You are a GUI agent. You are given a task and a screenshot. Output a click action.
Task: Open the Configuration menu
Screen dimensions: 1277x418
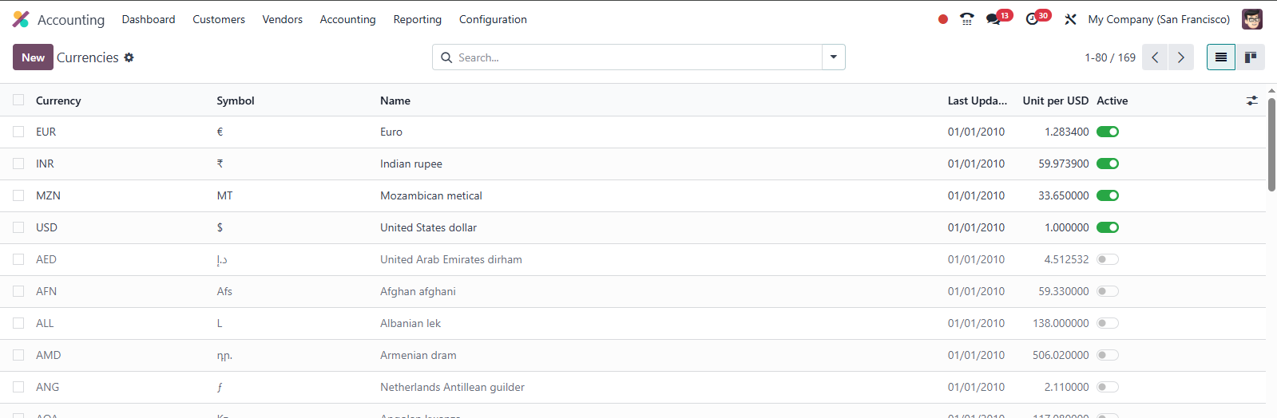(493, 19)
